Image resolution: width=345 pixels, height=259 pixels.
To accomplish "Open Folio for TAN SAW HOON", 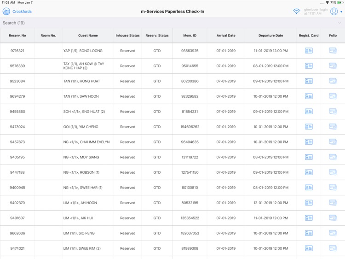I will 333,96.
